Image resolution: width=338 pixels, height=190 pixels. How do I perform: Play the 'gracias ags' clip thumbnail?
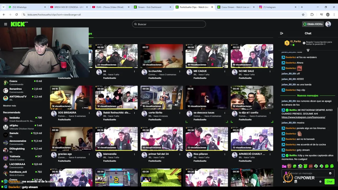(71, 139)
